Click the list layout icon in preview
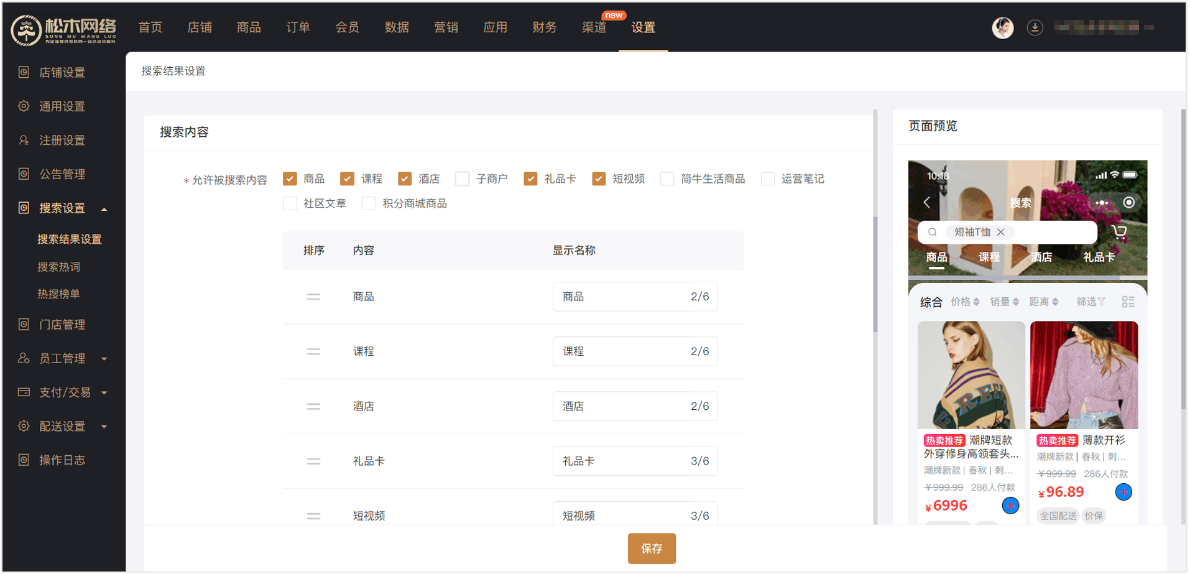1190x574 pixels. (1128, 302)
